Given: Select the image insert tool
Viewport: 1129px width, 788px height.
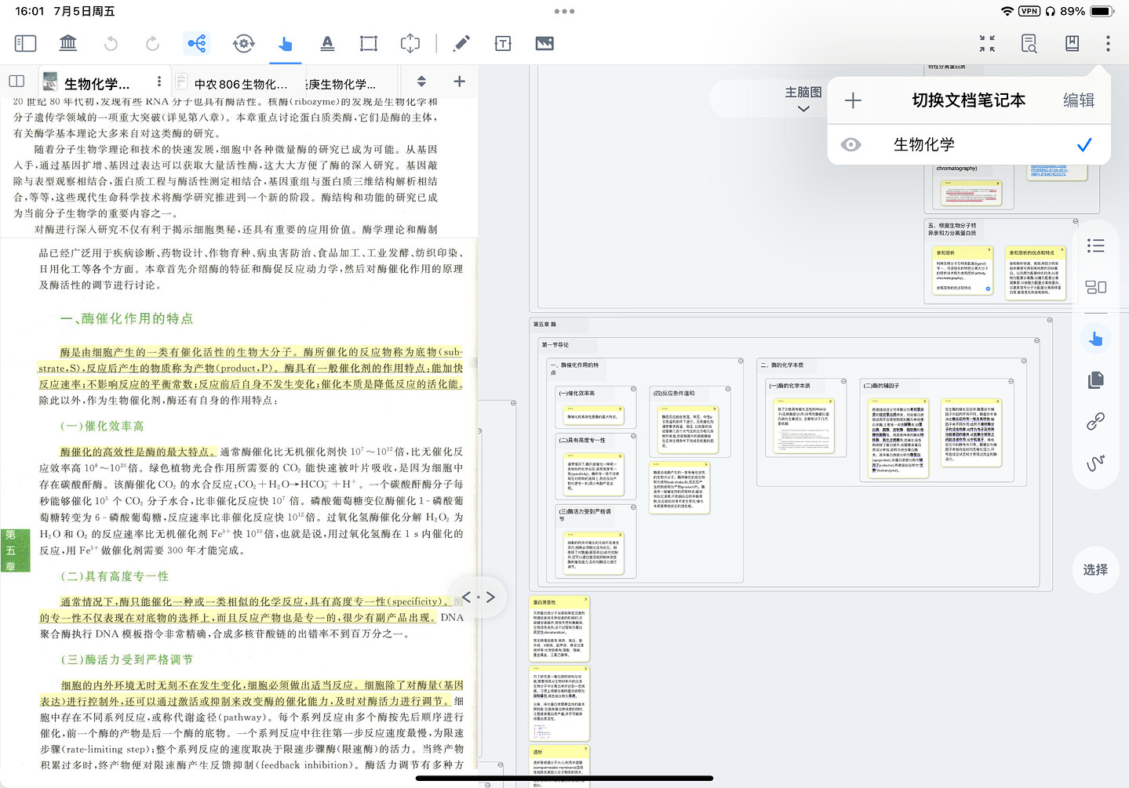Looking at the screenshot, I should pos(544,43).
